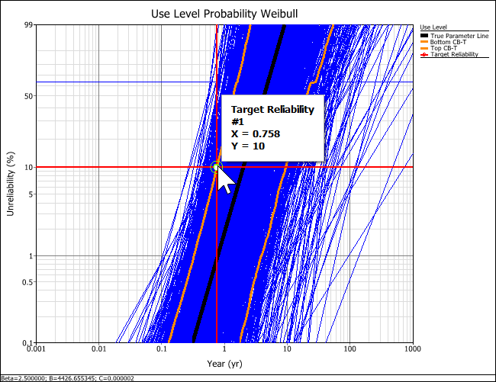Select the Target Reliability legend label

click(x=454, y=55)
